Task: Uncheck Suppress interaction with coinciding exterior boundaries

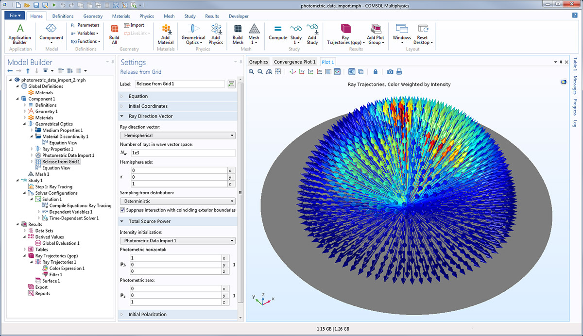Action: [122, 210]
